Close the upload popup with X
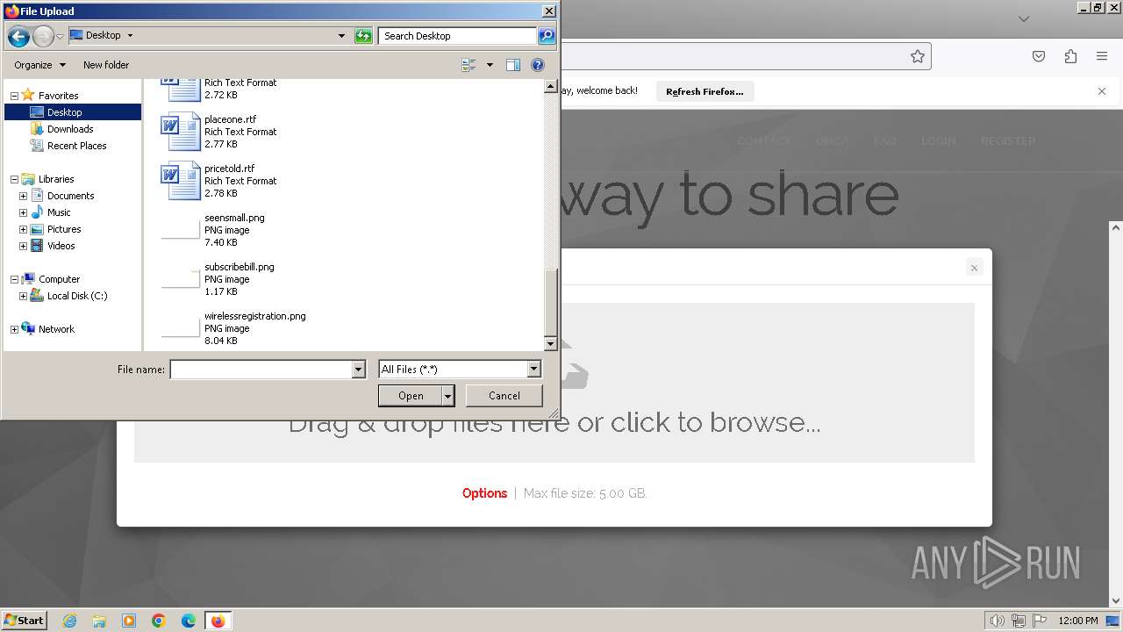Image resolution: width=1123 pixels, height=632 pixels. click(974, 268)
